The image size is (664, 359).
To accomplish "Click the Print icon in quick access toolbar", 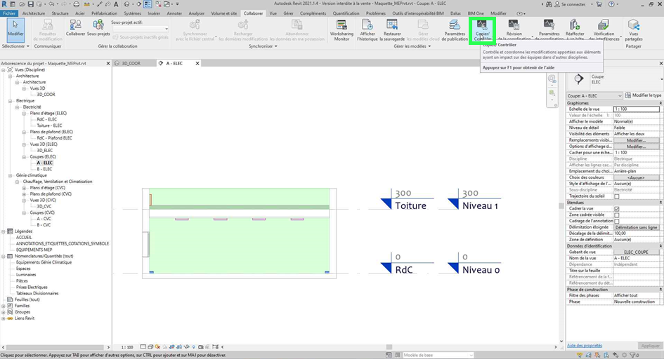I will [76, 4].
